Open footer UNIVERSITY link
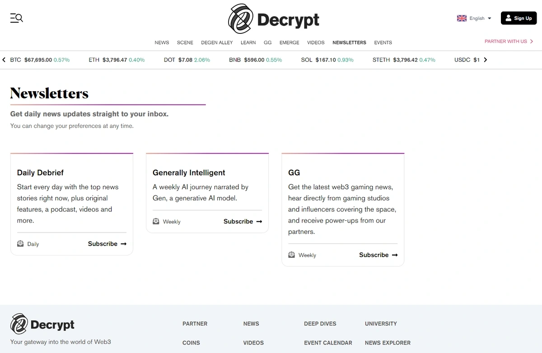Image resolution: width=542 pixels, height=353 pixels. 381,324
